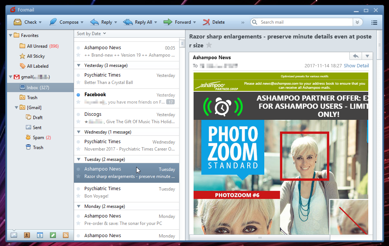Click the quick reply arrow in message header
The width and height of the screenshot is (389, 246).
(x=356, y=56)
